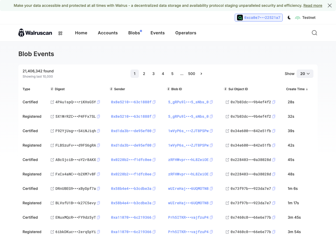Click the Type column header
The height and width of the screenshot is (236, 336).
(x=26, y=89)
